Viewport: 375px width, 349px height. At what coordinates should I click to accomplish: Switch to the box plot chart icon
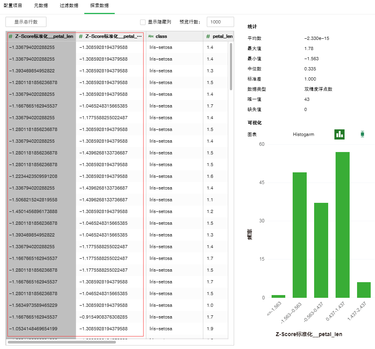(x=362, y=134)
